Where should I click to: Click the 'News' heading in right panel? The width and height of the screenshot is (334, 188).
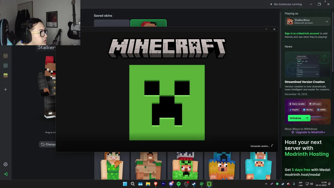coord(288,46)
